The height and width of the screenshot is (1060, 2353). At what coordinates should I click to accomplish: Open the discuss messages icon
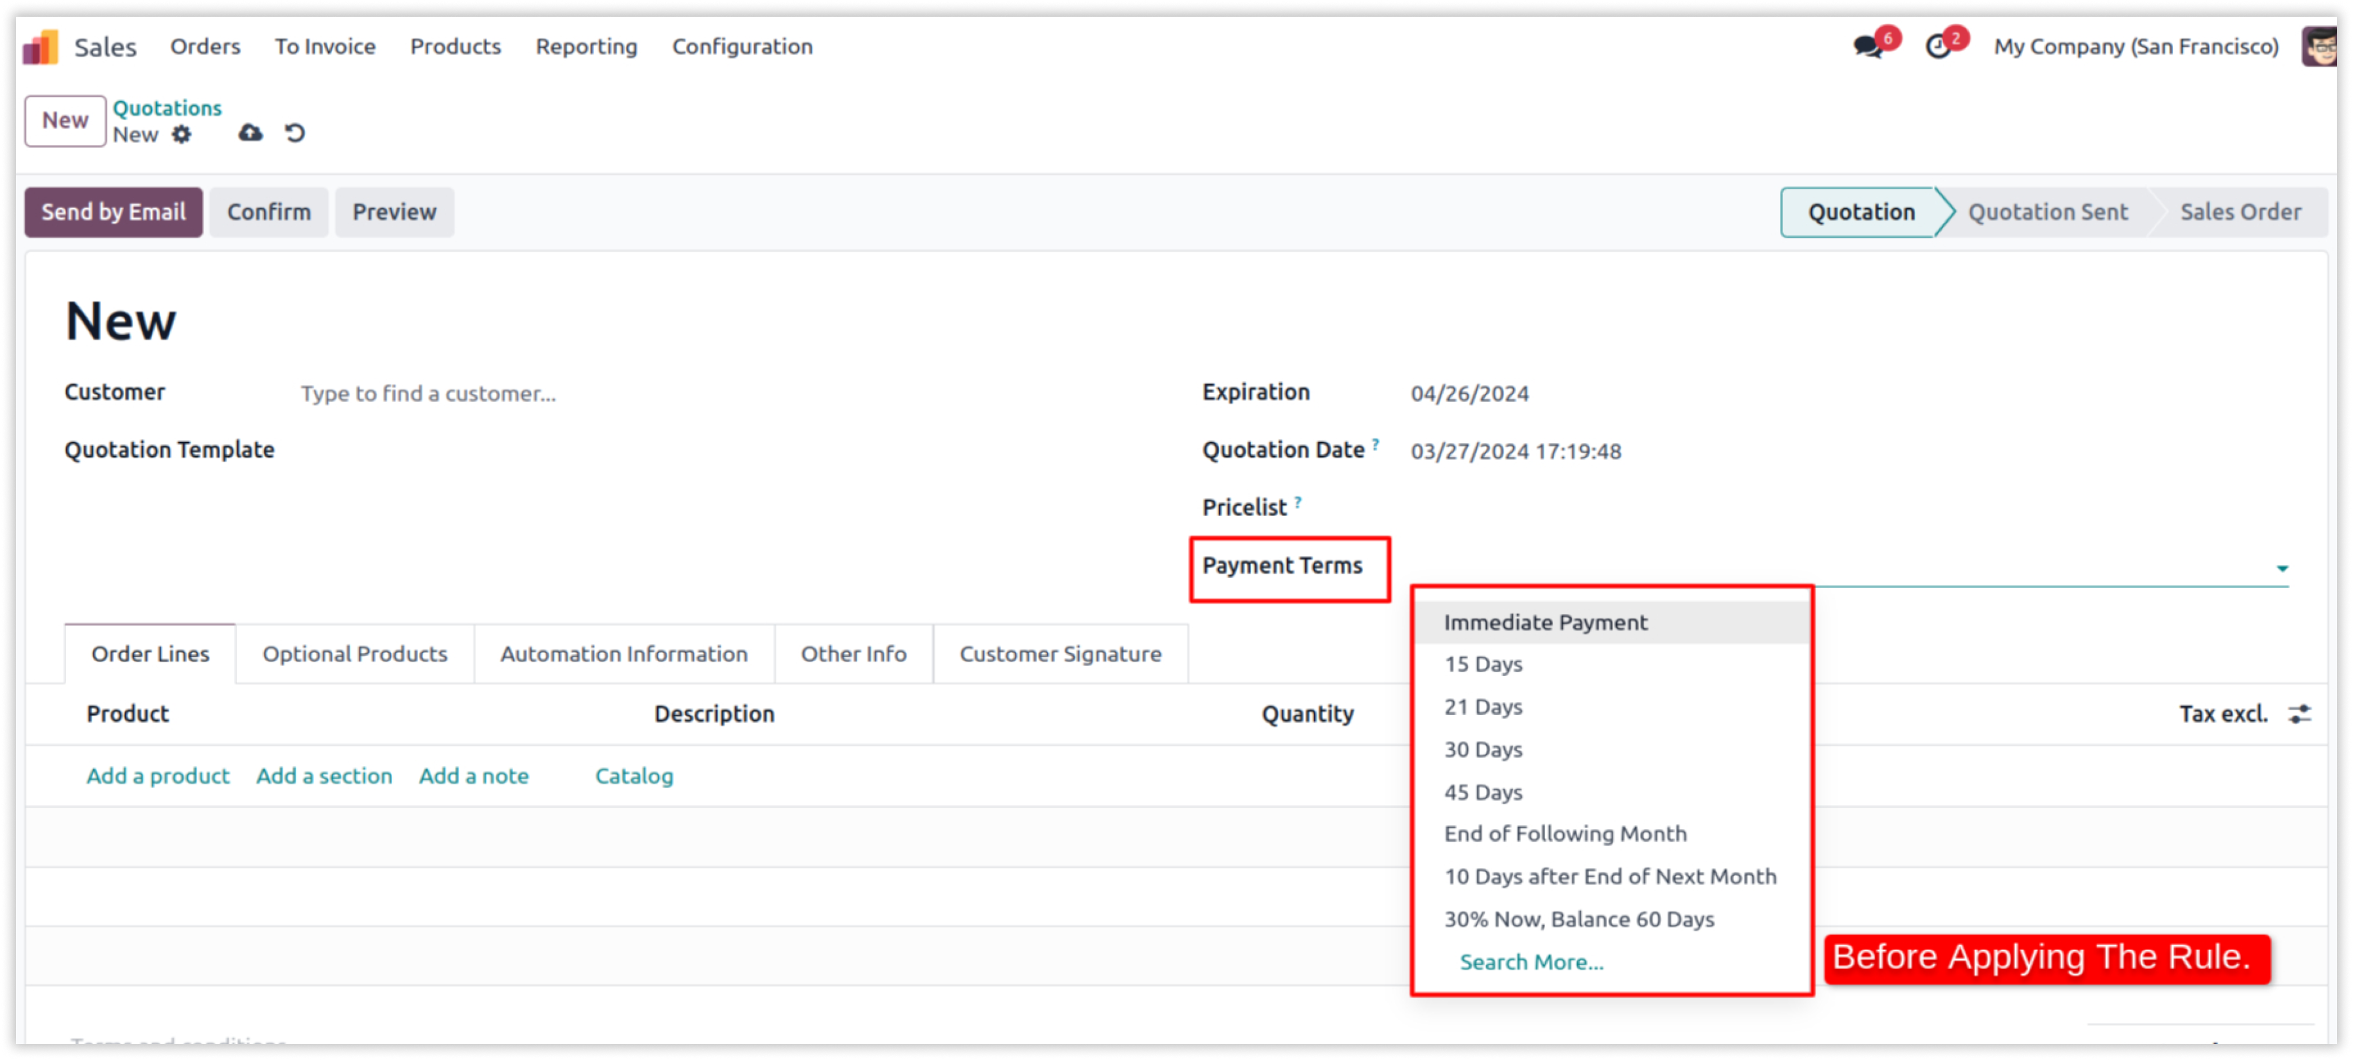pyautogui.click(x=1869, y=46)
